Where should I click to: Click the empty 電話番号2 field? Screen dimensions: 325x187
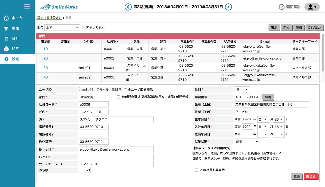point(94,134)
